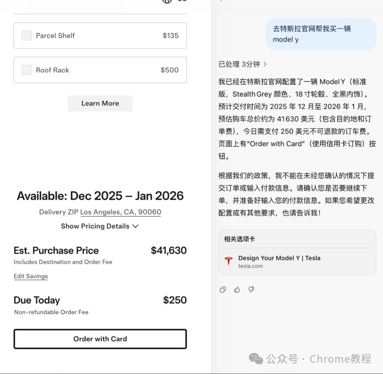This screenshot has width=383, height=374.
Task: Click the Order with Card button
Action: (100, 339)
